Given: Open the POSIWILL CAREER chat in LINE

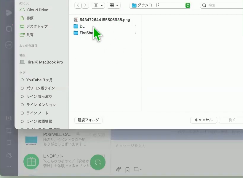Looking at the screenshot, I should point(65,139).
